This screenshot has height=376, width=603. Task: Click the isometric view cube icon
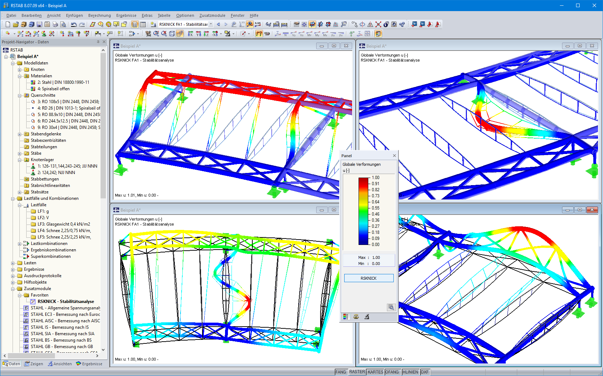pos(172,34)
